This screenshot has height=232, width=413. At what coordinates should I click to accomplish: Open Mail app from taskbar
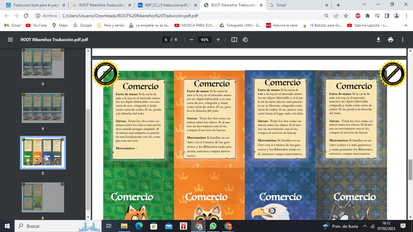[x=169, y=226]
